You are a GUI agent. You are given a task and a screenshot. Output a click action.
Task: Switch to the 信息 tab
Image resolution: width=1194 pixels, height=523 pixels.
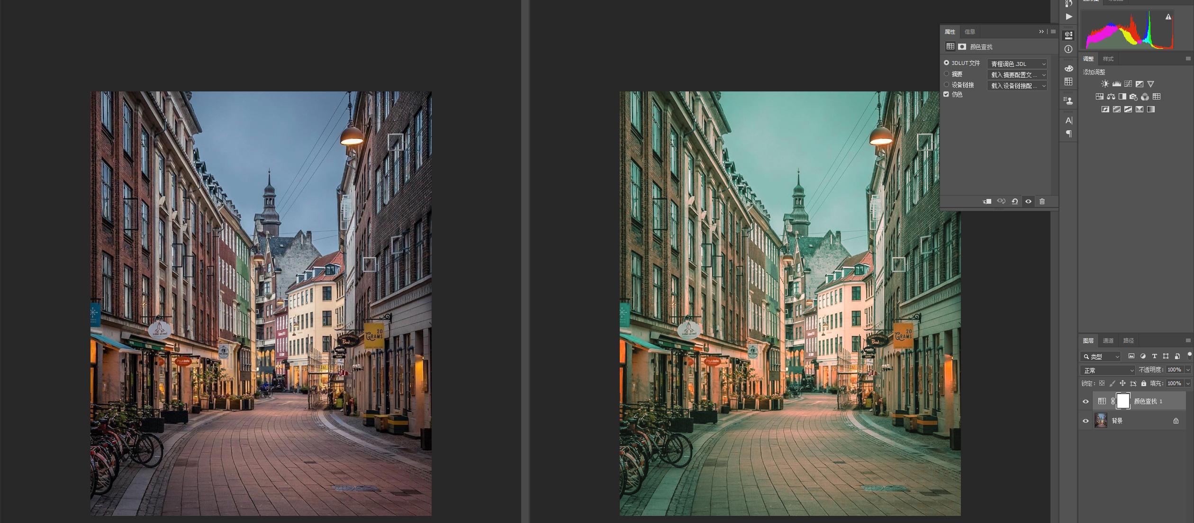969,32
